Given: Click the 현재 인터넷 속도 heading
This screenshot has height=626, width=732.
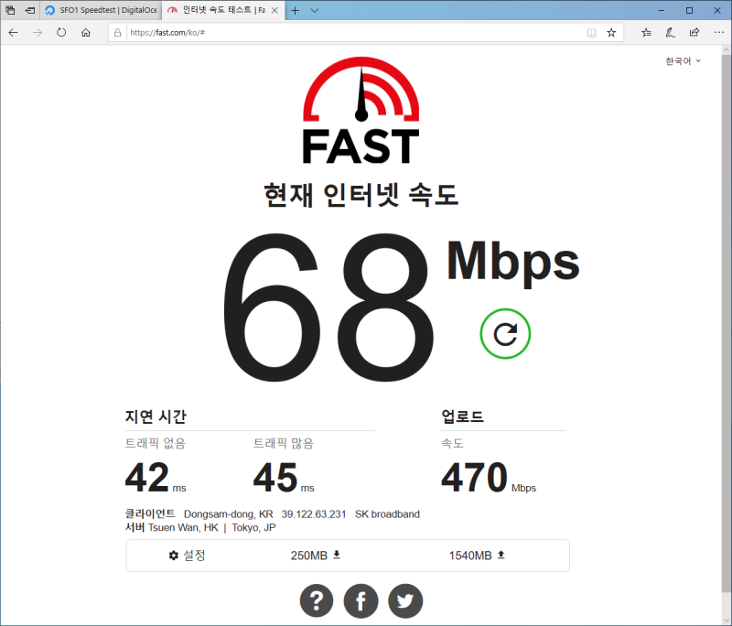Looking at the screenshot, I should point(361,195).
